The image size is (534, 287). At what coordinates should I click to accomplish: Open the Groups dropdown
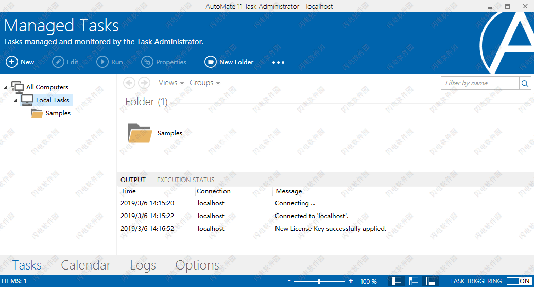tap(204, 83)
